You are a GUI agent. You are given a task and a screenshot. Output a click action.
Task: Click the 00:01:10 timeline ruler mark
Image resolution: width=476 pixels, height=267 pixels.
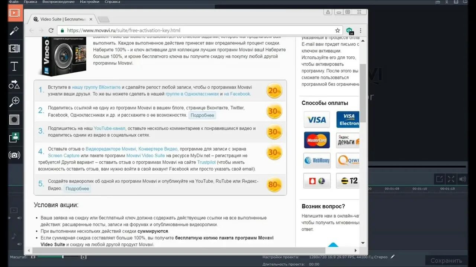(x=420, y=189)
